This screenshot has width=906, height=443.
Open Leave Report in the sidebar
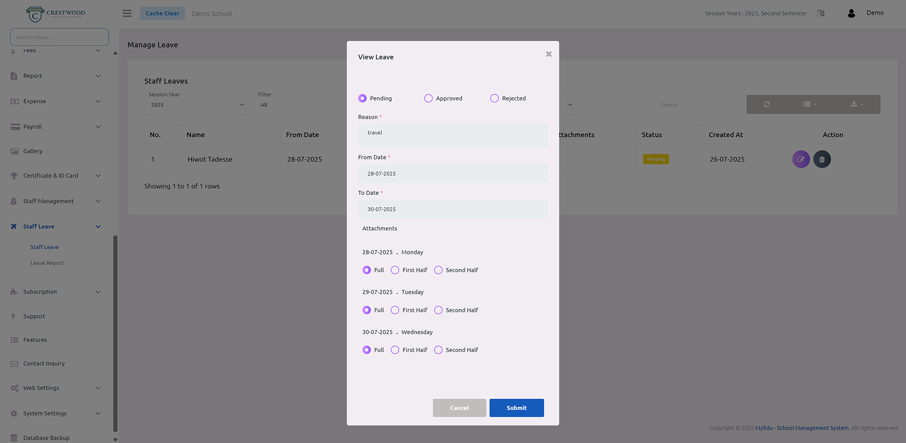47,263
